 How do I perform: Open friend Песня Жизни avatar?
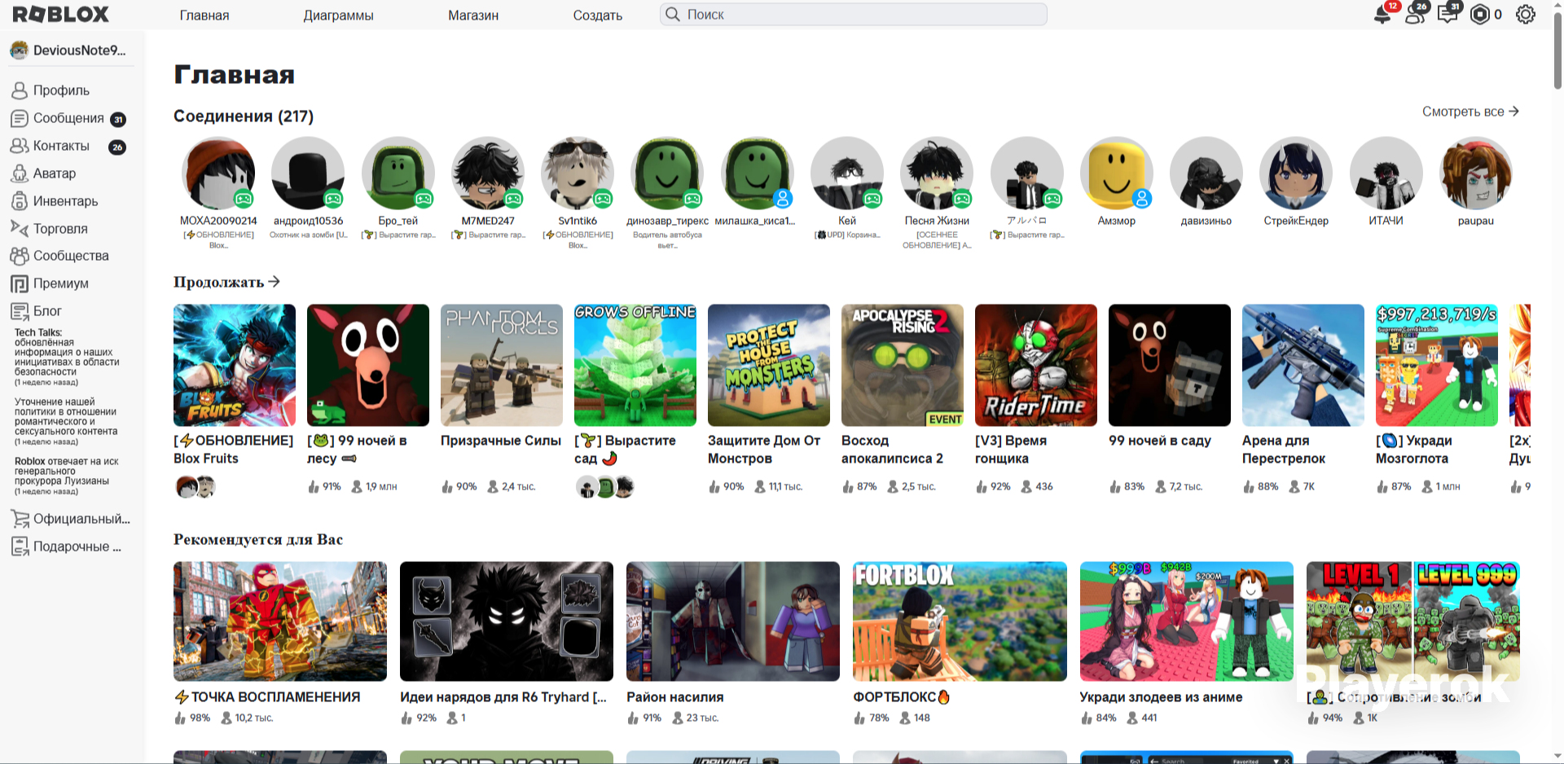(937, 173)
